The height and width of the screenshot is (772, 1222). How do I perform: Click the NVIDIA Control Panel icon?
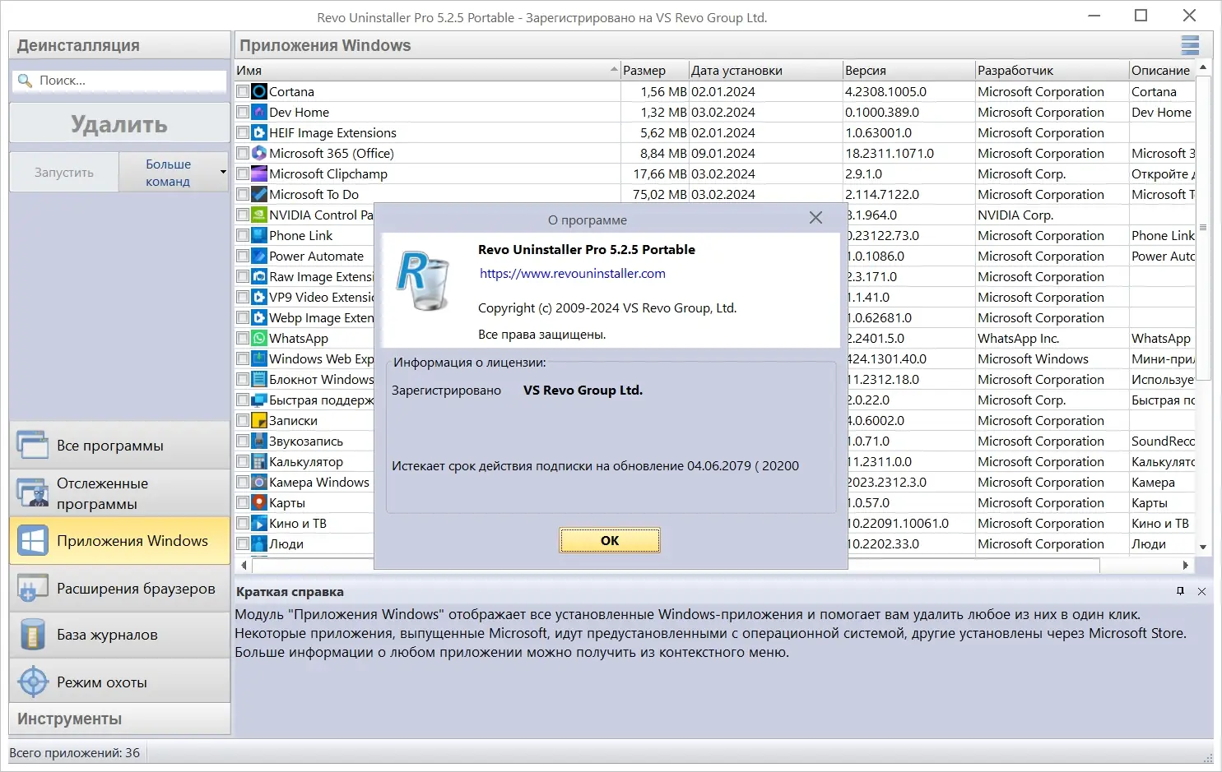pos(259,215)
